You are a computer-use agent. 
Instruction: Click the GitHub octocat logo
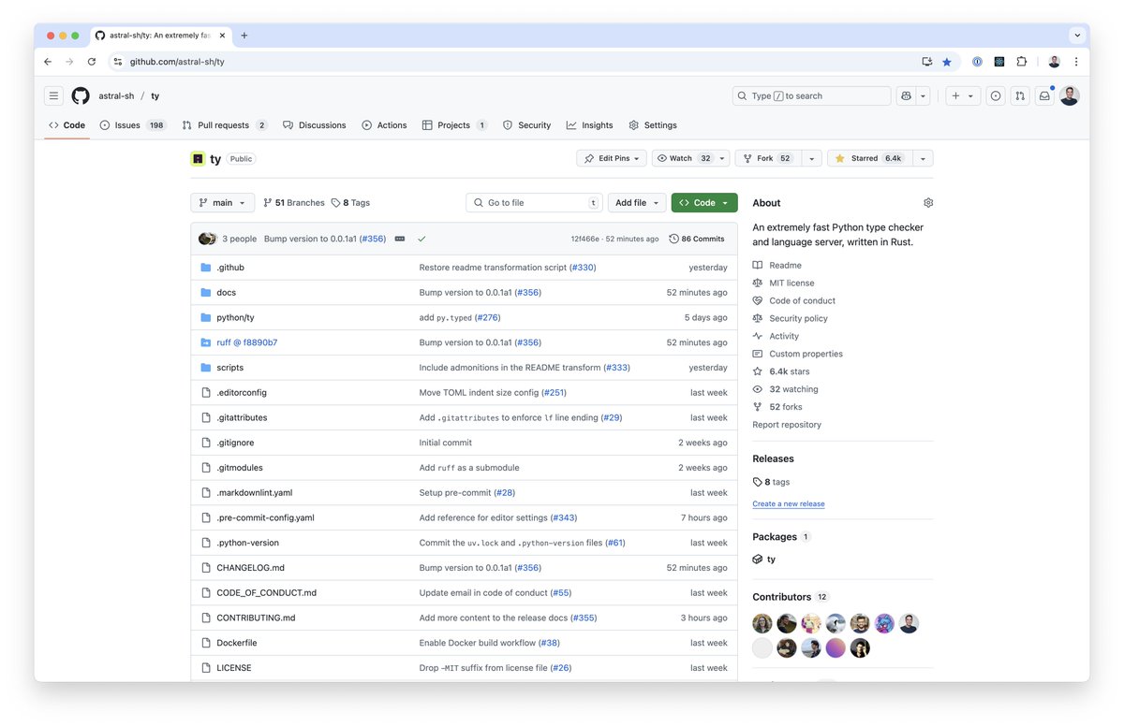(81, 95)
